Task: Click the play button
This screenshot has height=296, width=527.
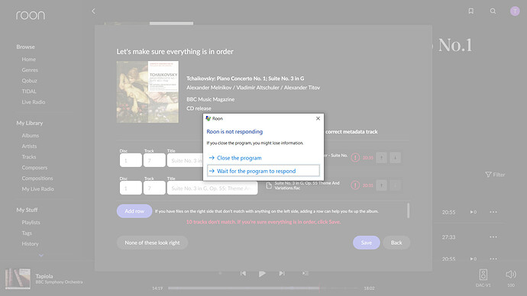Action: coord(262,274)
